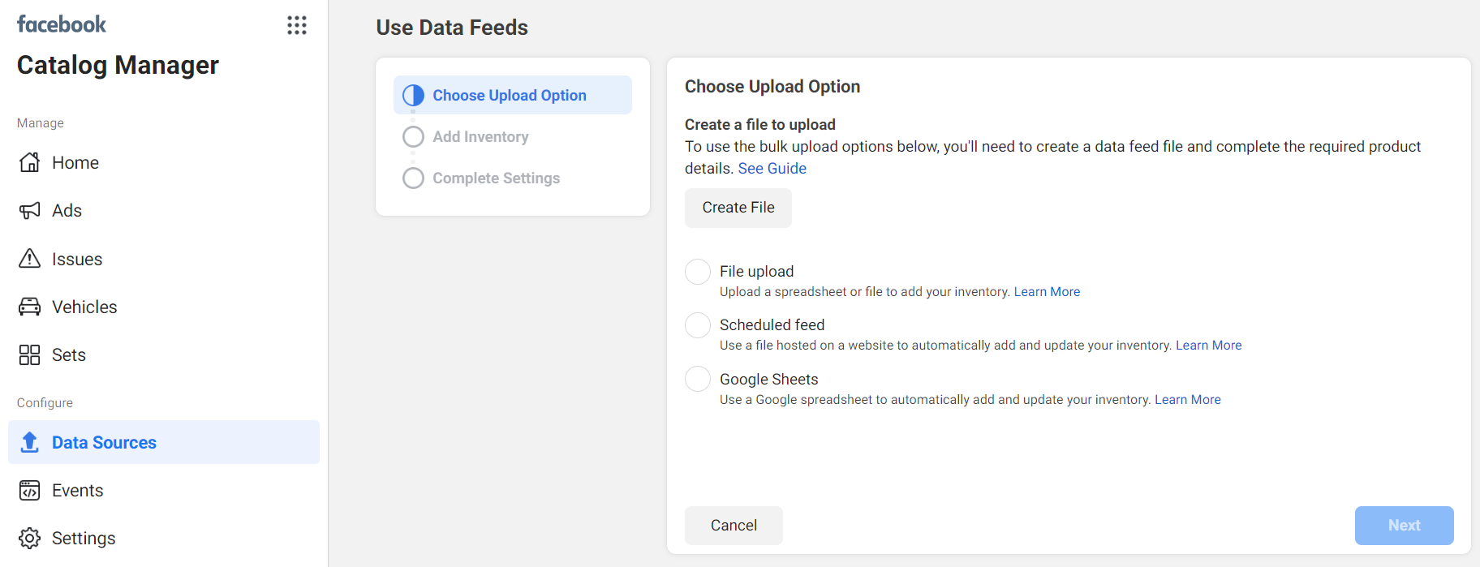Click the Data Sources upload icon
The image size is (1480, 567).
tap(29, 442)
